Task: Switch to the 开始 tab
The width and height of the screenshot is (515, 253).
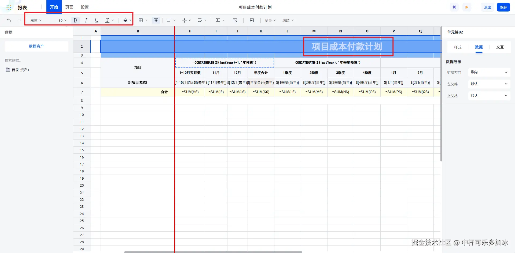Action: tap(54, 7)
